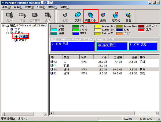Open the 帮助(H) menu
This screenshot has width=161, height=122.
[x=65, y=7]
